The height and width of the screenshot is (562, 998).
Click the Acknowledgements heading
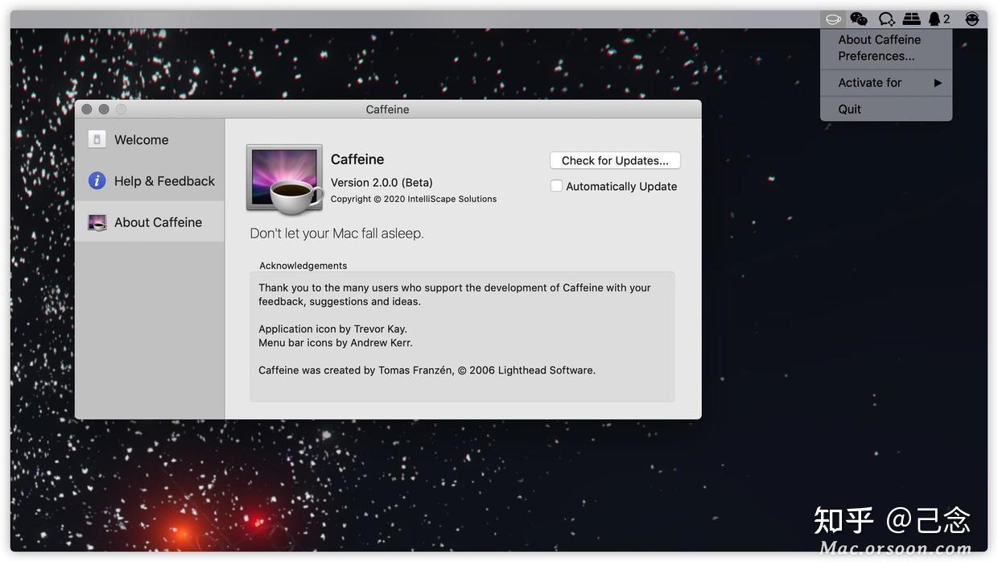(303, 266)
